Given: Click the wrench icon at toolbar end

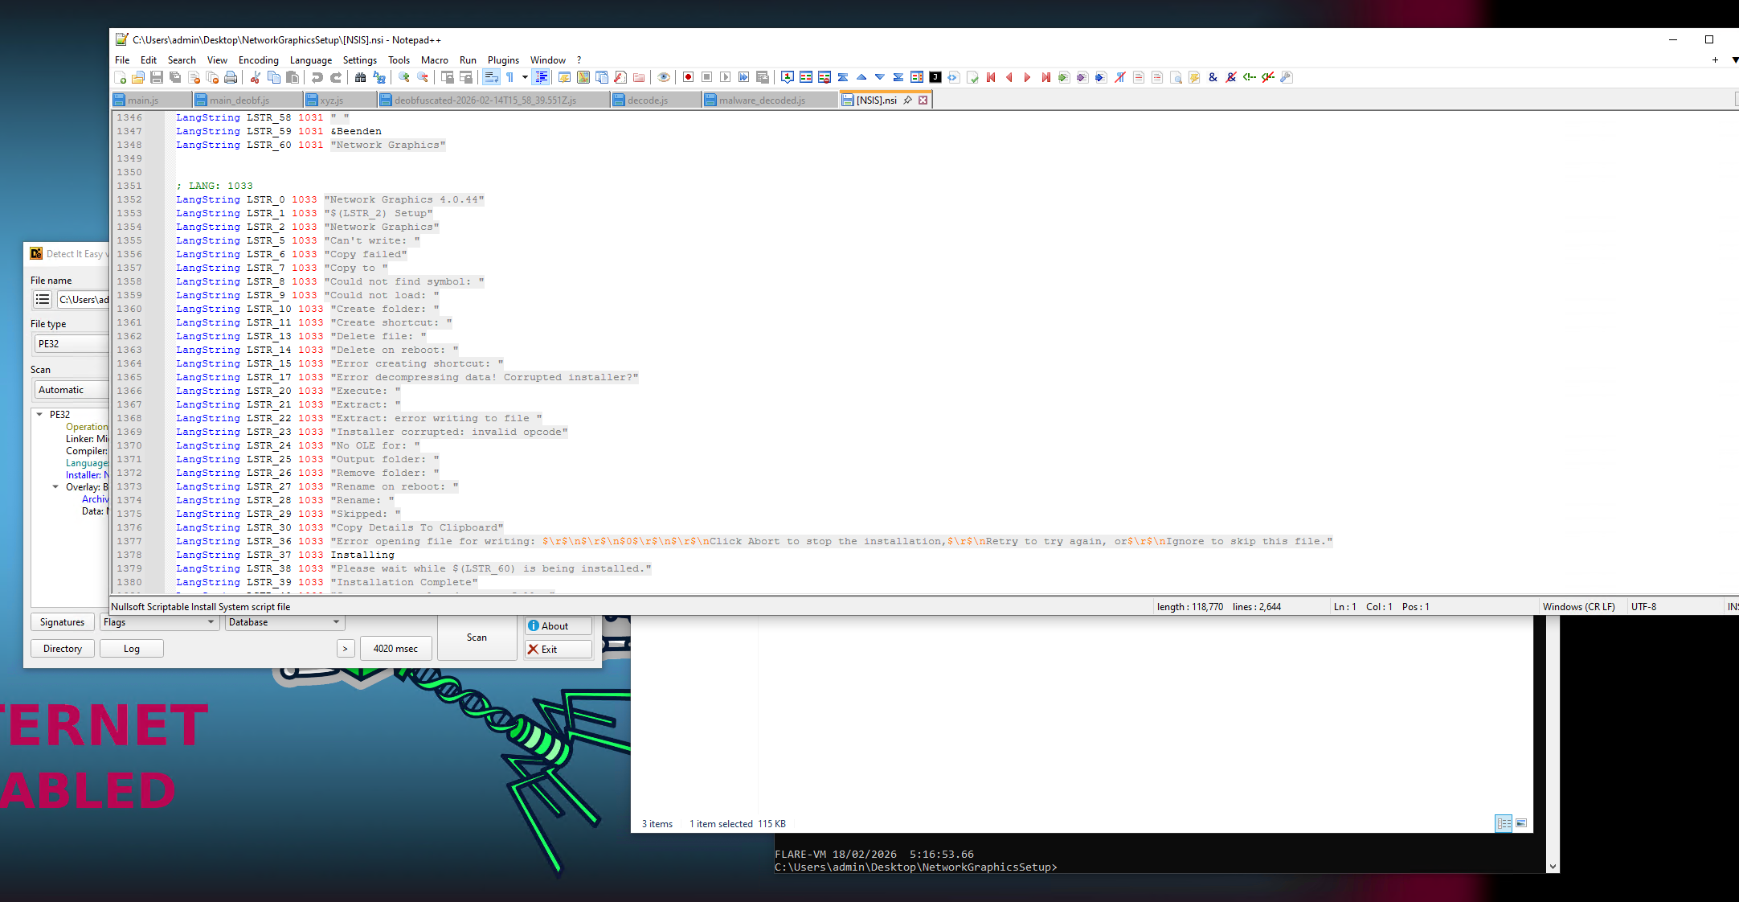Looking at the screenshot, I should coord(1287,77).
